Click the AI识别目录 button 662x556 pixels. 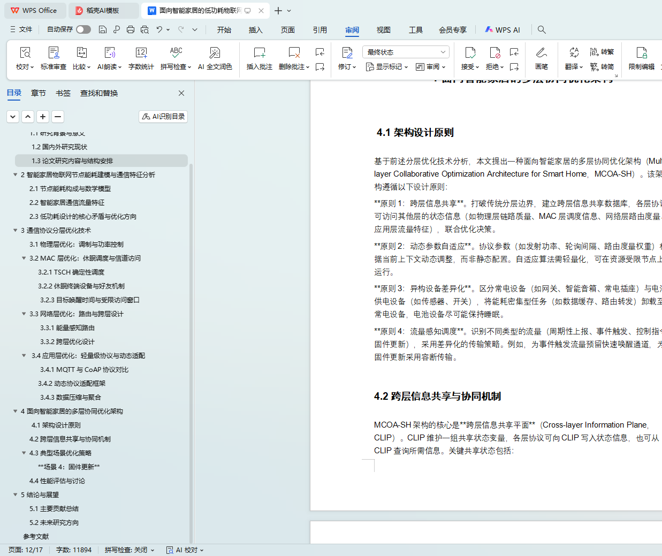tap(163, 116)
